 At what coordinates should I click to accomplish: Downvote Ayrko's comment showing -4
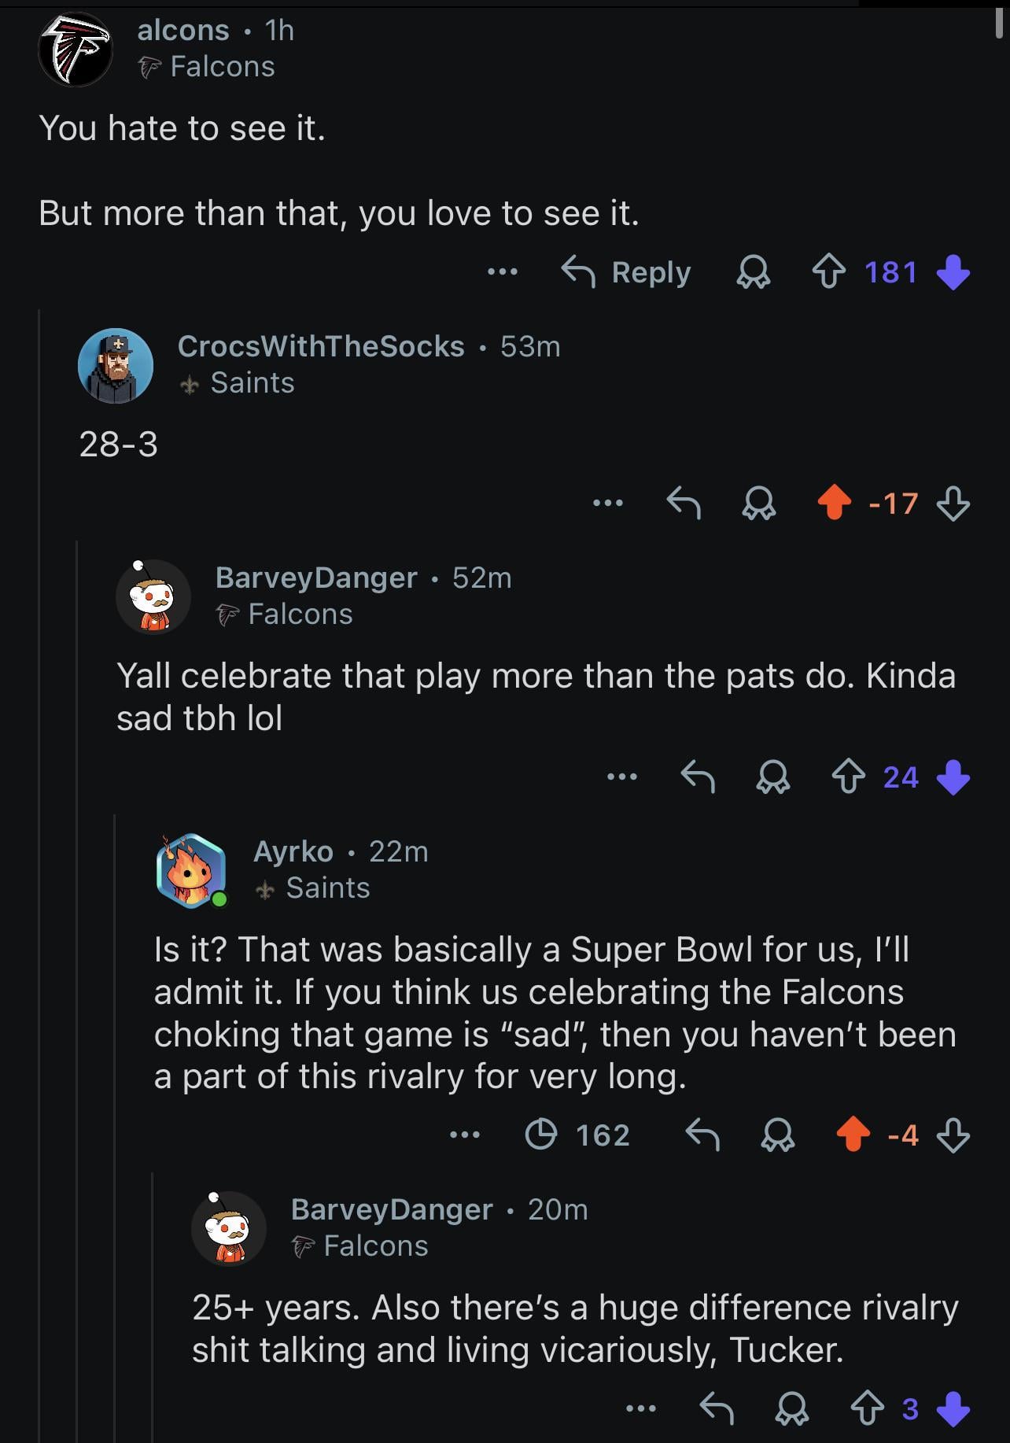953,1135
